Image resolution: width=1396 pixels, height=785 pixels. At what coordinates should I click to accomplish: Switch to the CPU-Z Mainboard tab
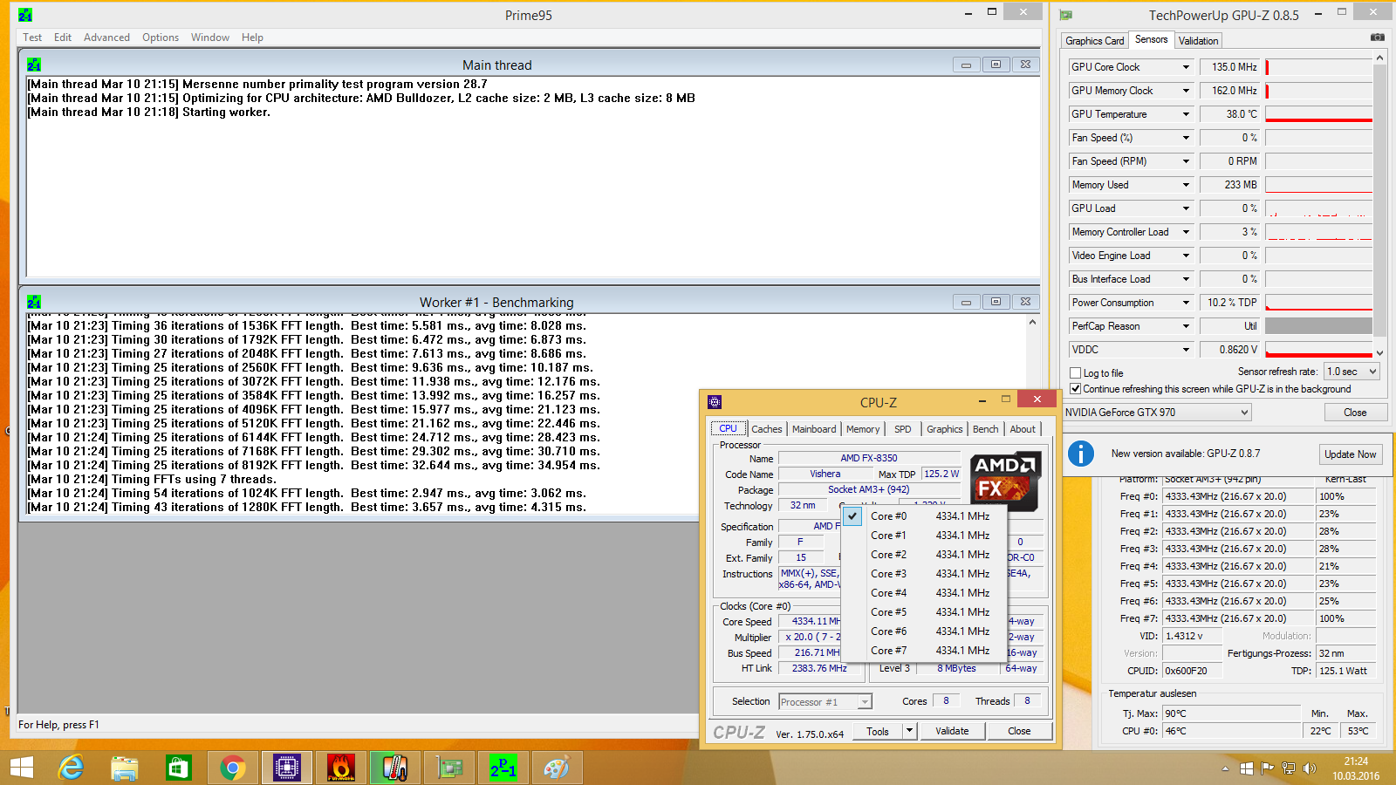click(x=814, y=429)
